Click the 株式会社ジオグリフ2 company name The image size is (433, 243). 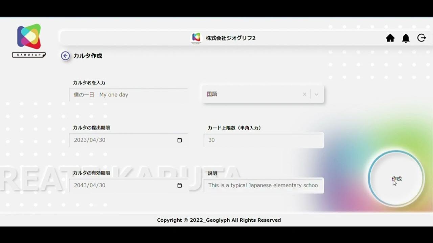point(231,38)
